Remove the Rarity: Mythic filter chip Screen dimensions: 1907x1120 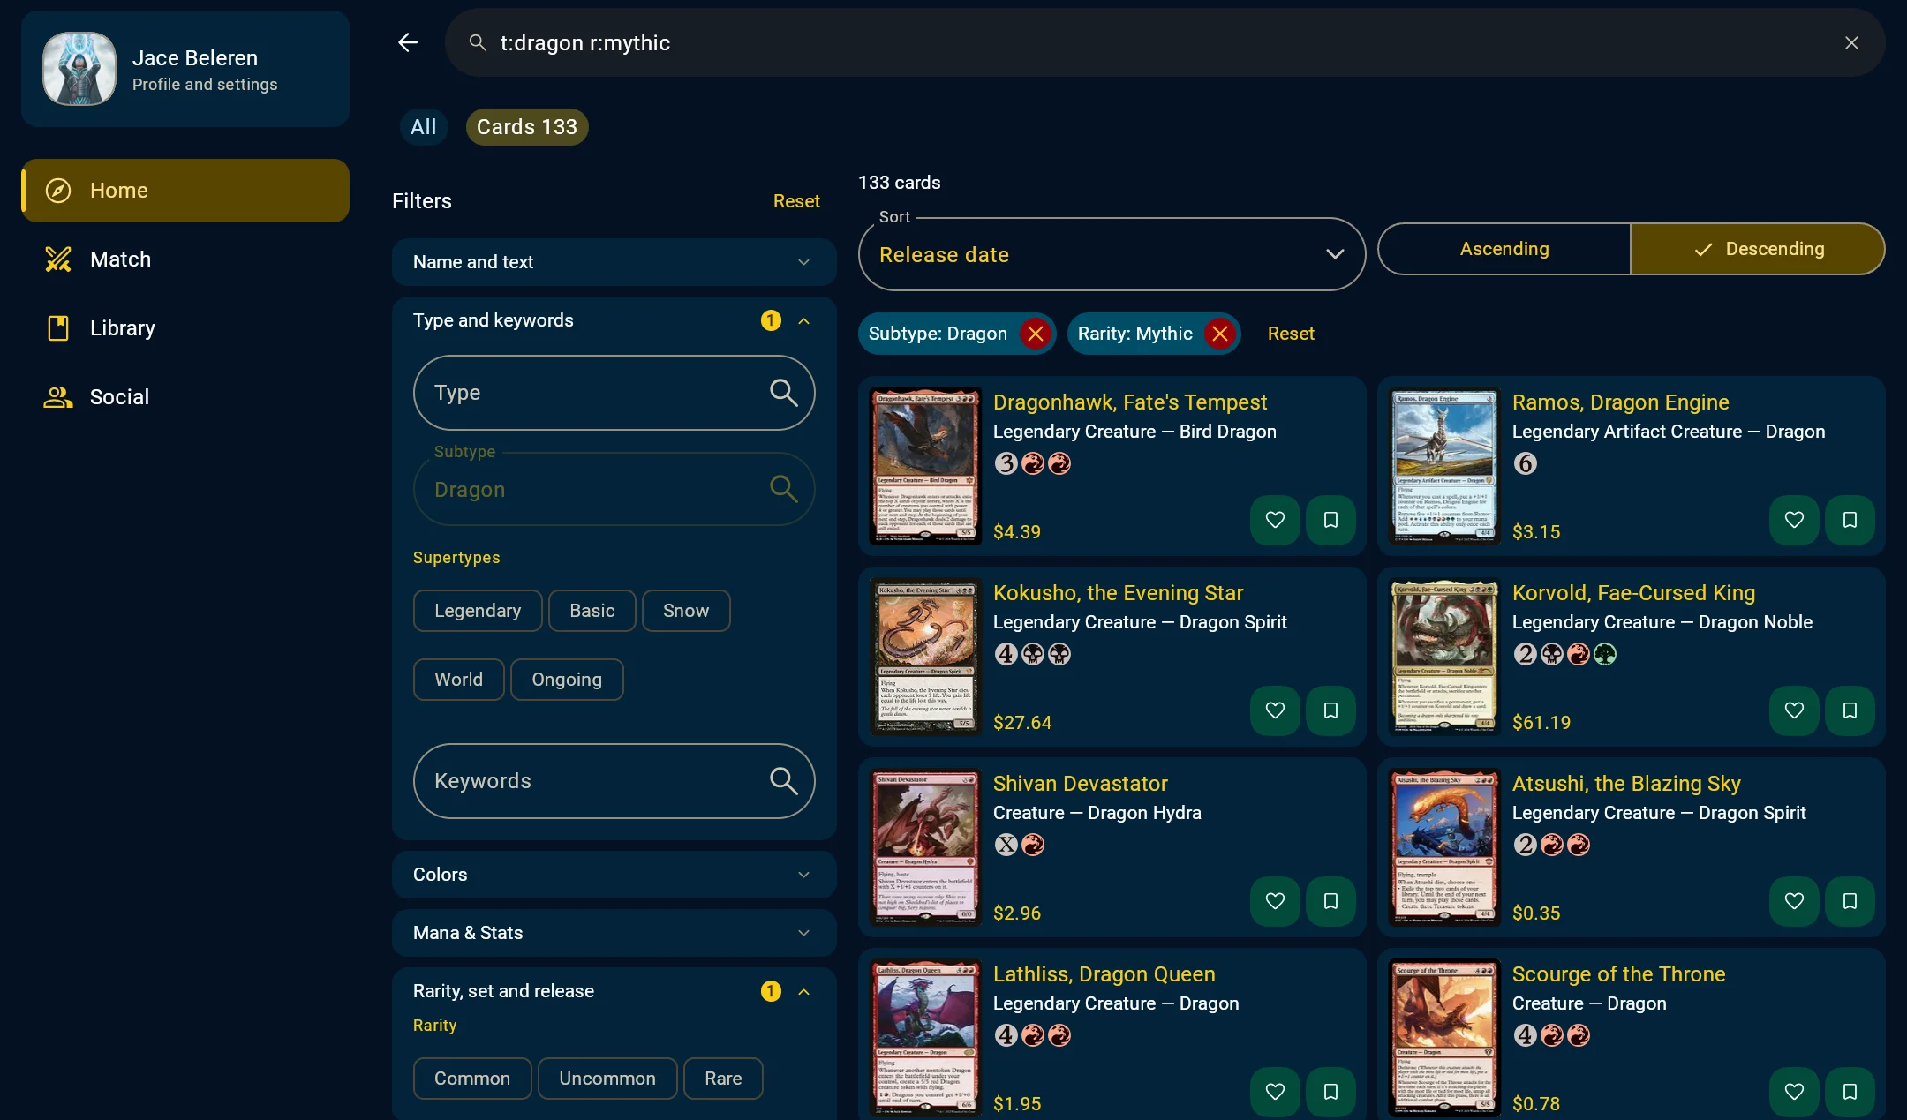point(1219,334)
